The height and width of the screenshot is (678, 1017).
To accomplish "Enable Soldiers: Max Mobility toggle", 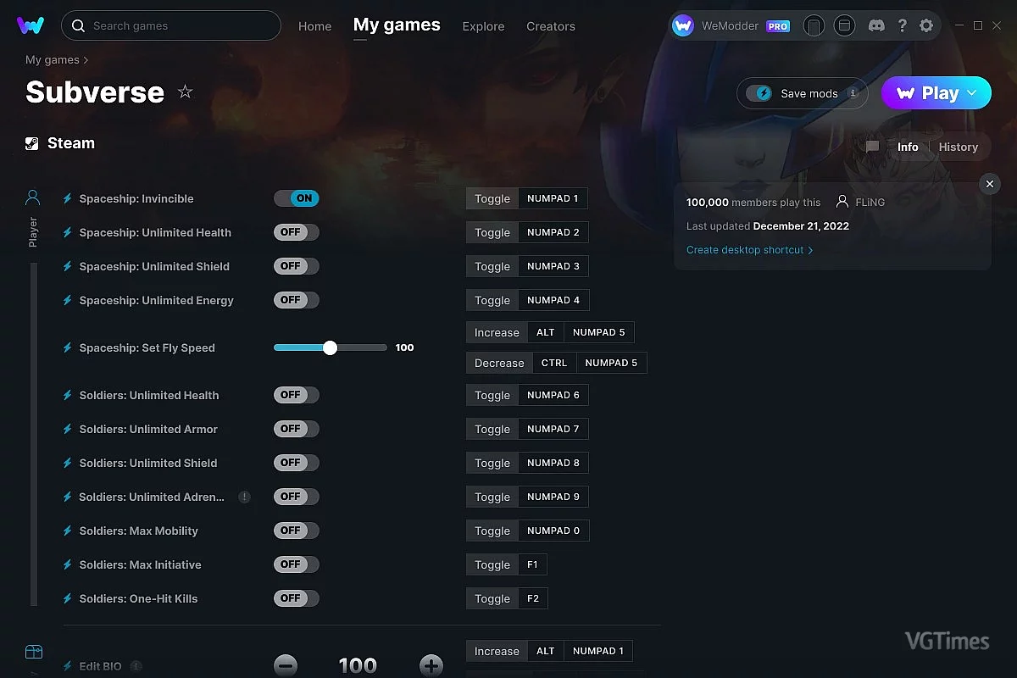I will tap(297, 531).
